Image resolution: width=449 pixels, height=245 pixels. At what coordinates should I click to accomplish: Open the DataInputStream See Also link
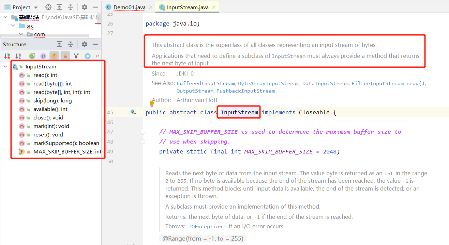325,83
